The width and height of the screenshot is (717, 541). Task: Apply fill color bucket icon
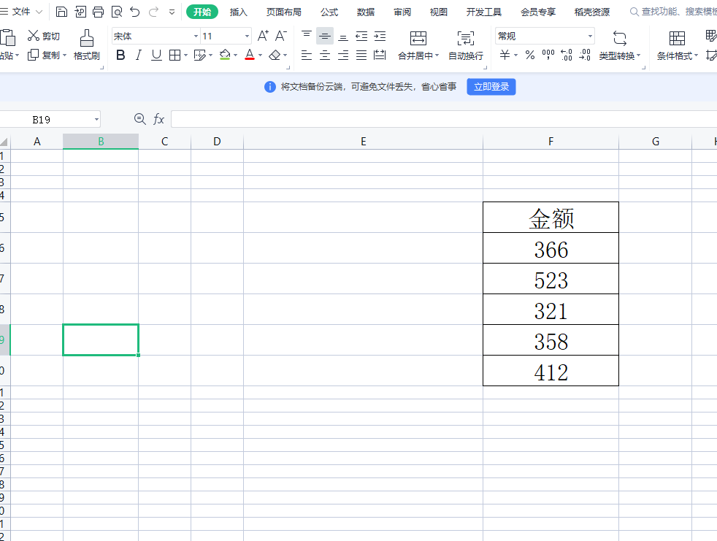pyautogui.click(x=225, y=55)
